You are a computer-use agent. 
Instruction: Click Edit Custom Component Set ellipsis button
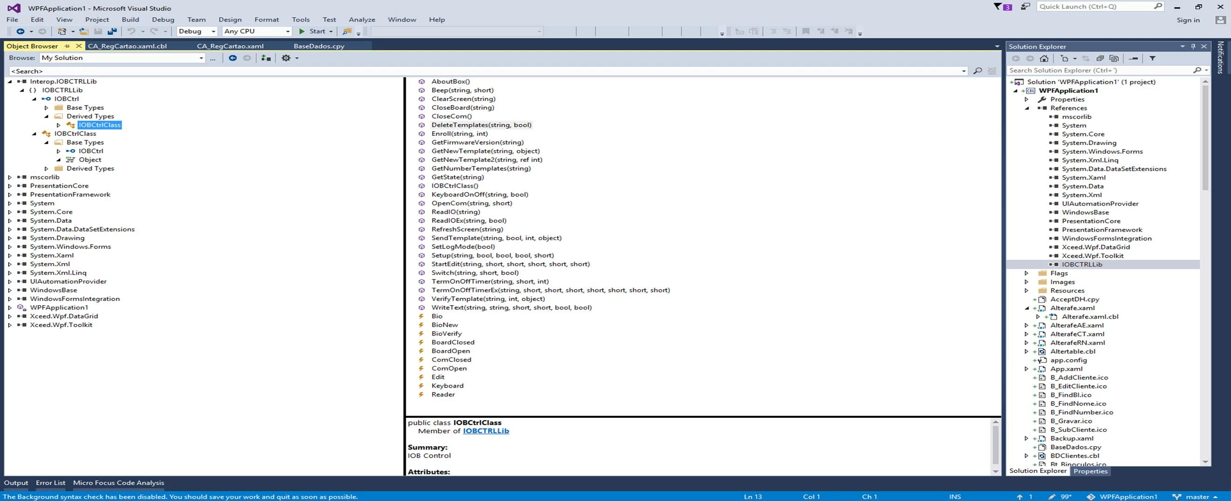tap(213, 58)
